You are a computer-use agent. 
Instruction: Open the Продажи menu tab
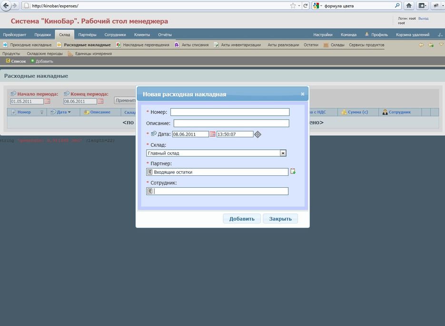click(42, 35)
